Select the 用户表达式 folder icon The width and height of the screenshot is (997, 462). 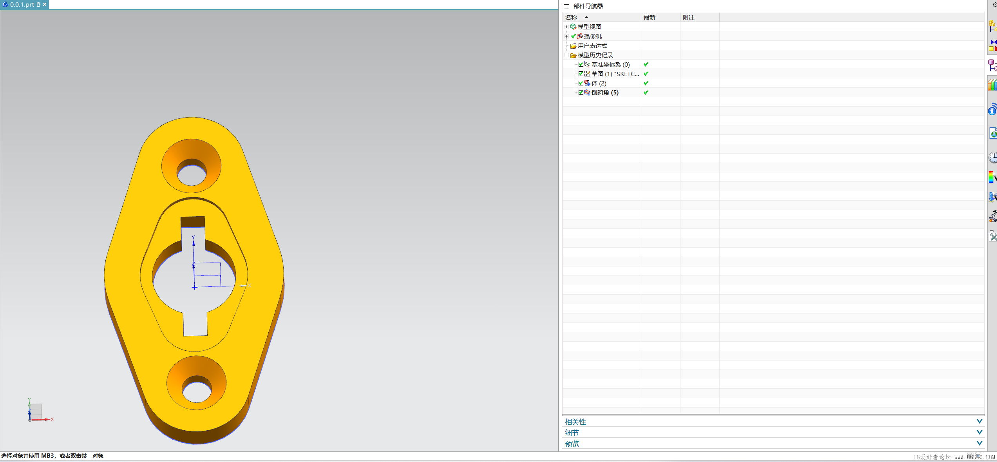click(x=573, y=46)
